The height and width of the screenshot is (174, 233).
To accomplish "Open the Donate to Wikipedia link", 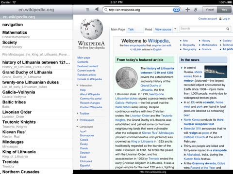I will 89,79.
